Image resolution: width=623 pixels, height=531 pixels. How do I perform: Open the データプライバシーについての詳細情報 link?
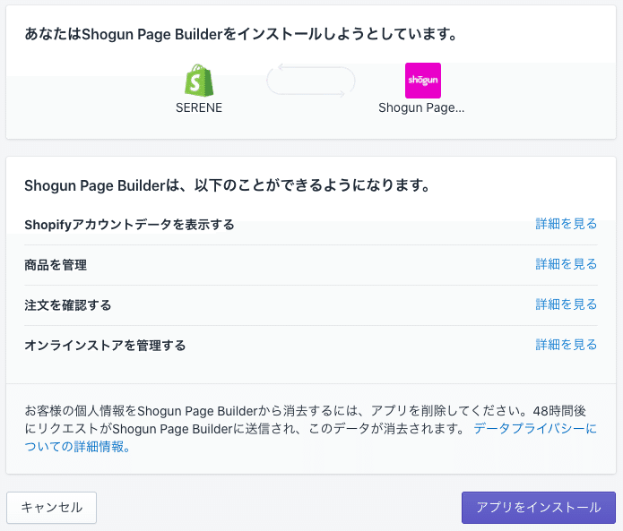(x=535, y=429)
